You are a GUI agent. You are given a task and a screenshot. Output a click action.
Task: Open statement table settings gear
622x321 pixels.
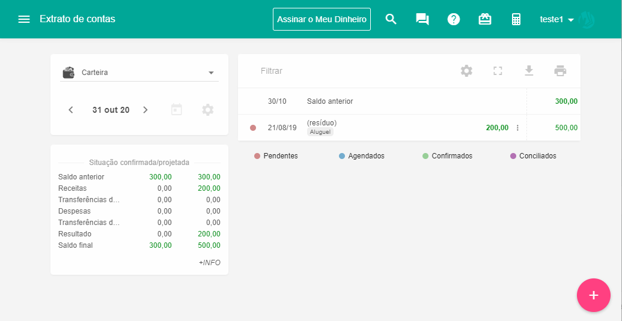pyautogui.click(x=466, y=71)
